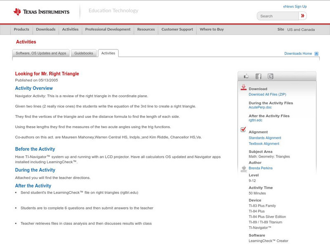Expand the Resources navigation menu
Image resolution: width=330 pixels, height=244 pixels.
coord(146,30)
